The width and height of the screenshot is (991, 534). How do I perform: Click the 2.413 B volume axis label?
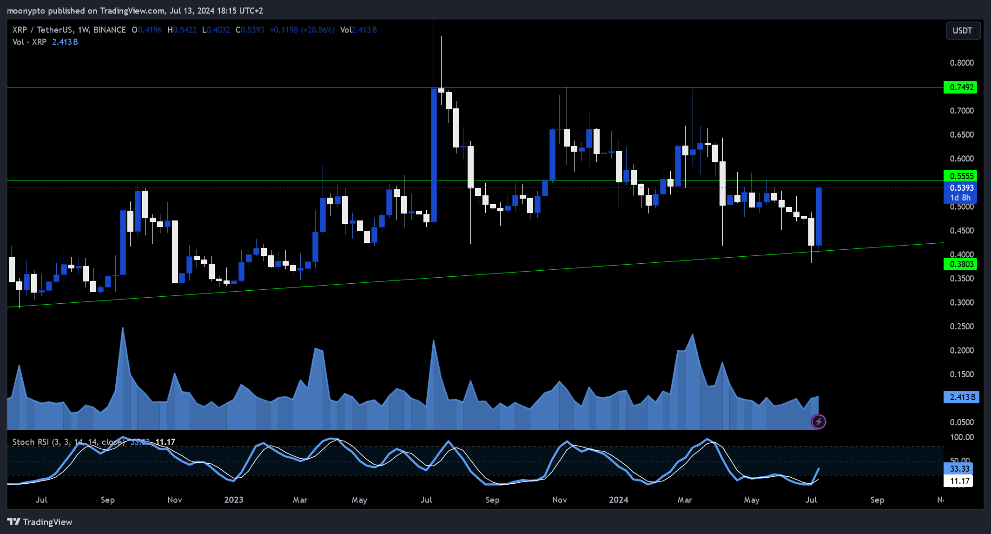(961, 397)
